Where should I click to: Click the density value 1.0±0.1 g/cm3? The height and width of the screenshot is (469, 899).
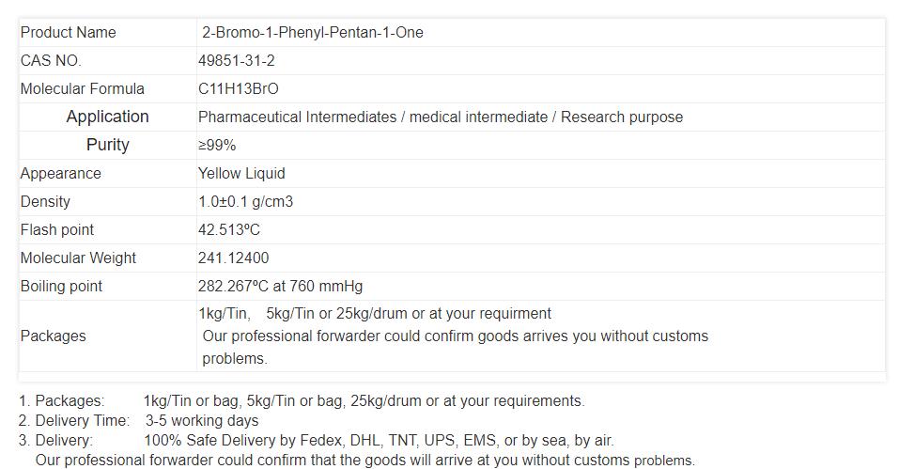pyautogui.click(x=245, y=202)
